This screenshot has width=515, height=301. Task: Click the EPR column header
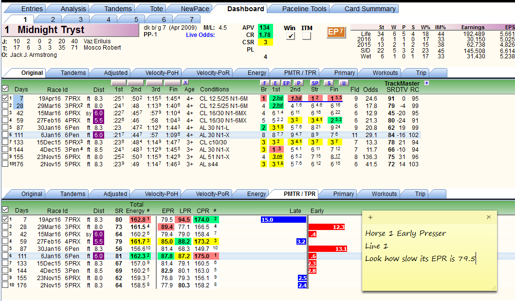coord(168,211)
